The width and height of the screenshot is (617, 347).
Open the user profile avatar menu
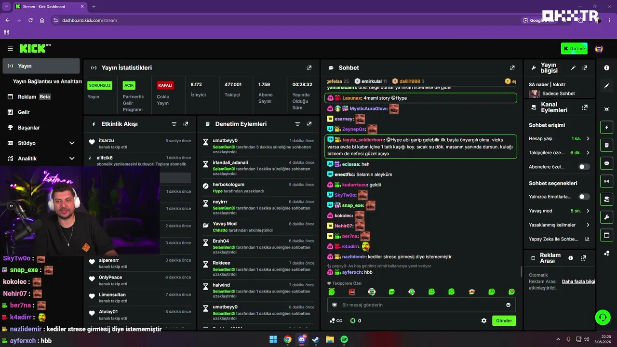click(599, 49)
